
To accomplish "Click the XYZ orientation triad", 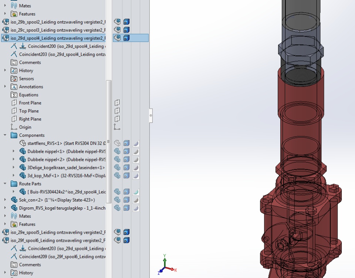I will point(167,265).
